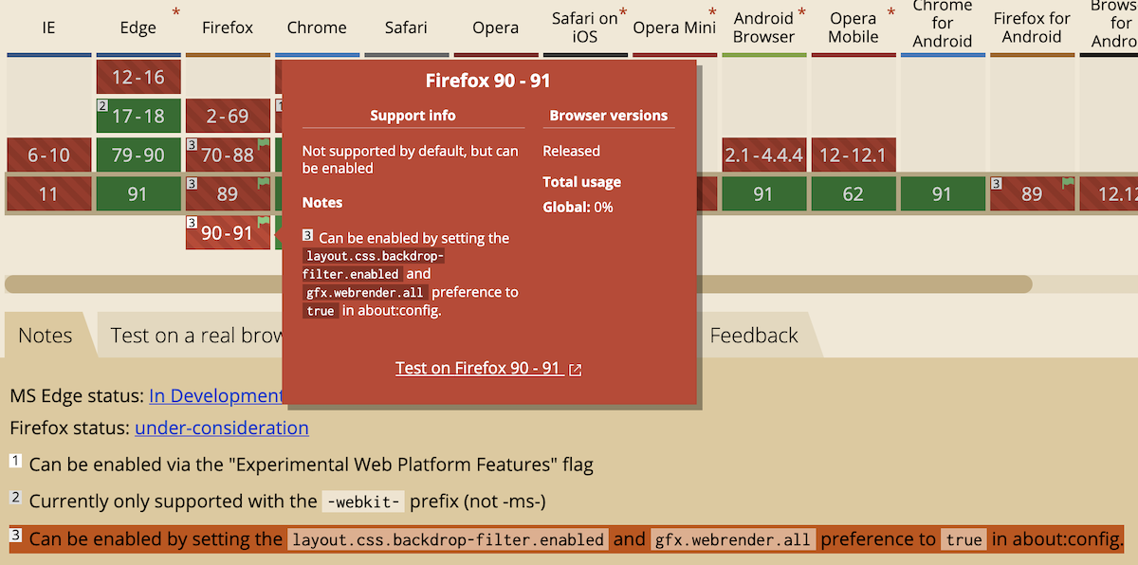Click the external link icon beside Test on Firefox
This screenshot has width=1138, height=565.
point(576,369)
